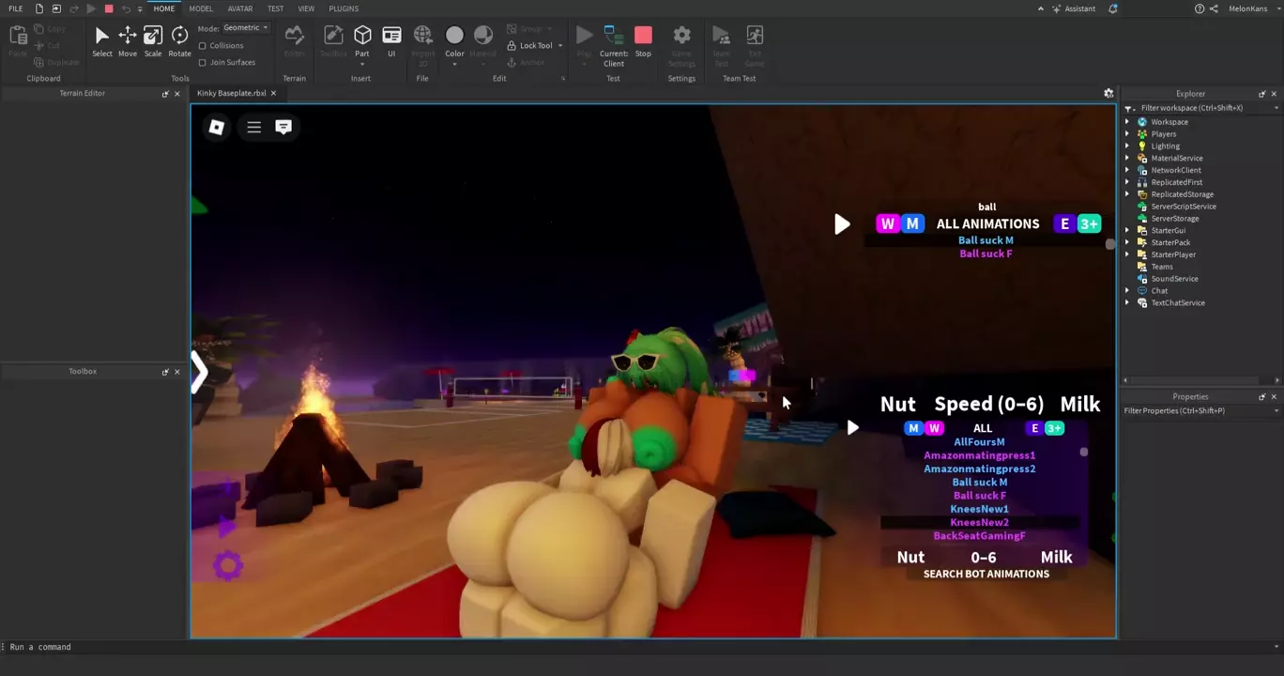The width and height of the screenshot is (1284, 676).
Task: Toggle the Join Surfaces checkbox
Action: coord(203,63)
